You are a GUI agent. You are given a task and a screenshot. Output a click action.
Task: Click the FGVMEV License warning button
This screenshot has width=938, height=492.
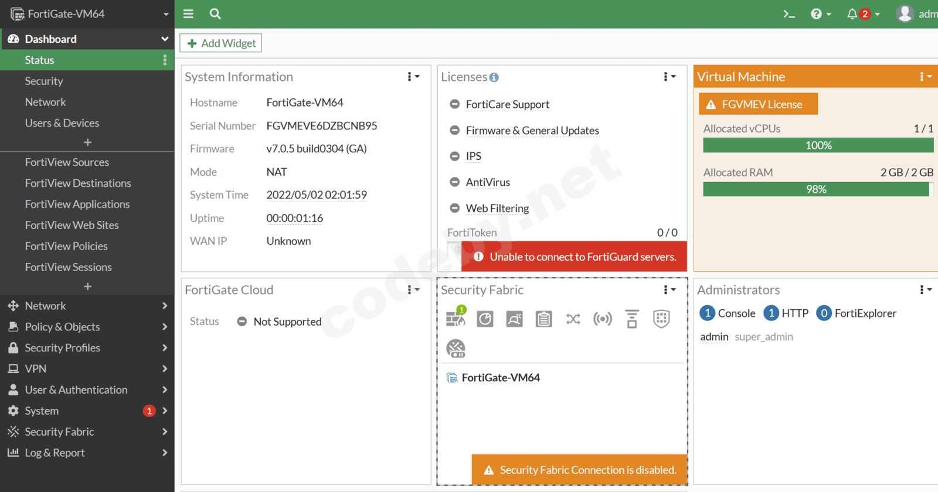[758, 104]
